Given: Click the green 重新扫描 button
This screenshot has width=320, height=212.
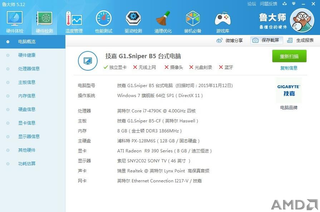Looking at the screenshot, I should pyautogui.click(x=289, y=56).
